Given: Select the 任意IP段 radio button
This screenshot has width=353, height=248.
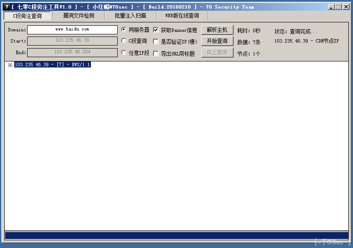Looking at the screenshot, I should click(x=124, y=53).
